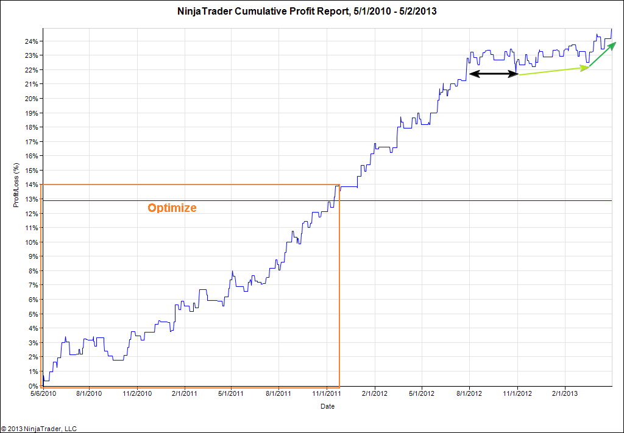Select the 2/1/2013 date label
This screenshot has height=433, width=624.
(x=565, y=393)
